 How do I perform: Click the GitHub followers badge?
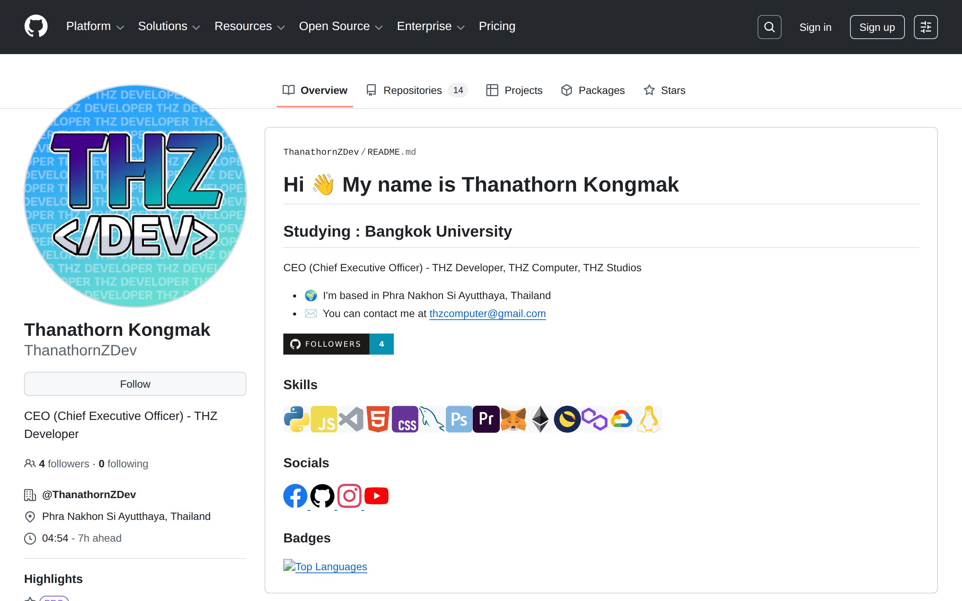pyautogui.click(x=338, y=344)
